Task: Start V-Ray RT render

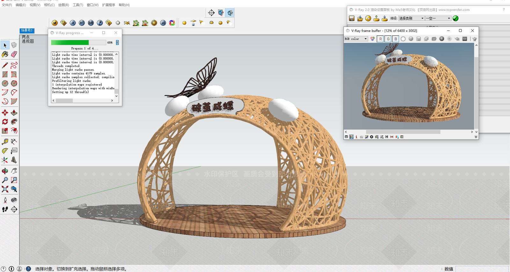Action: click(x=82, y=23)
